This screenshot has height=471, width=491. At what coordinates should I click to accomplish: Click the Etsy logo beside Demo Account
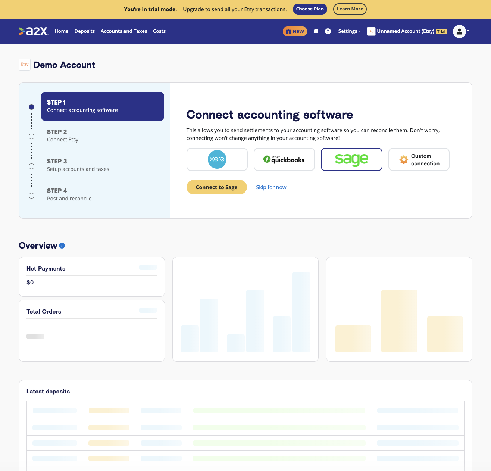click(25, 65)
